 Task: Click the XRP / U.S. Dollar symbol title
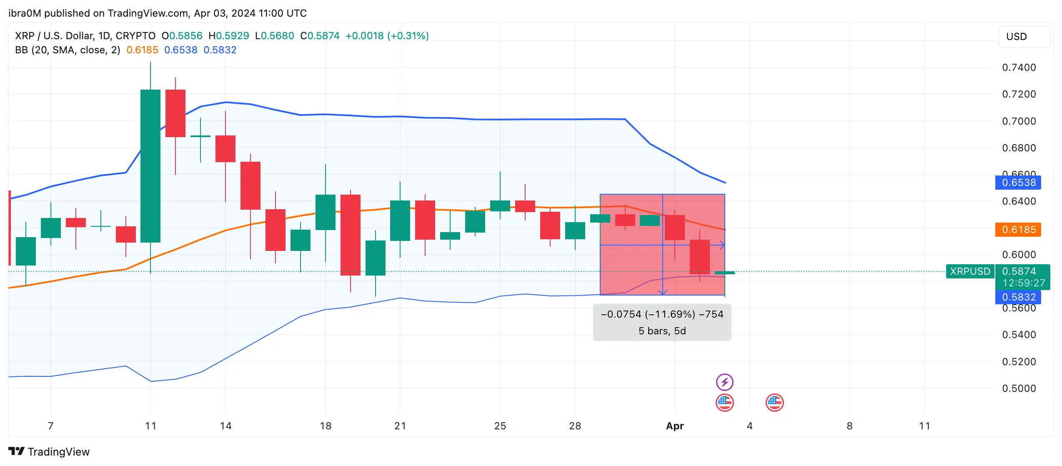[85, 36]
